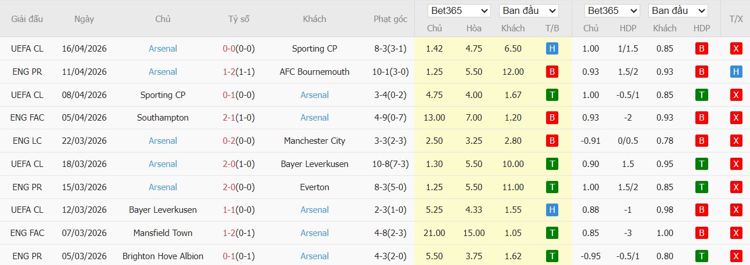Open the first Ban đầu odds dropdown
This screenshot has width=750, height=265.
click(529, 10)
